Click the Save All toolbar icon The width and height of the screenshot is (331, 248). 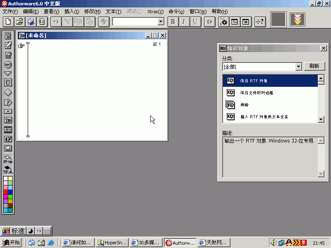pos(31,21)
